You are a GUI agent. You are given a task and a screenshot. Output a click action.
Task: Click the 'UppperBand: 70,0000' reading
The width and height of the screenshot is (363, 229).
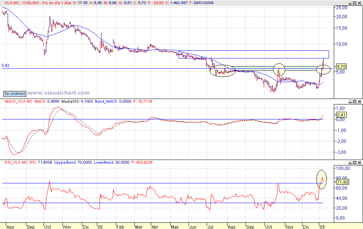tap(73, 163)
